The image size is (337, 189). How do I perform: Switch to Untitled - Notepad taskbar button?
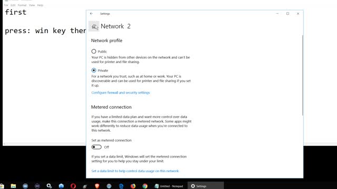(169, 186)
